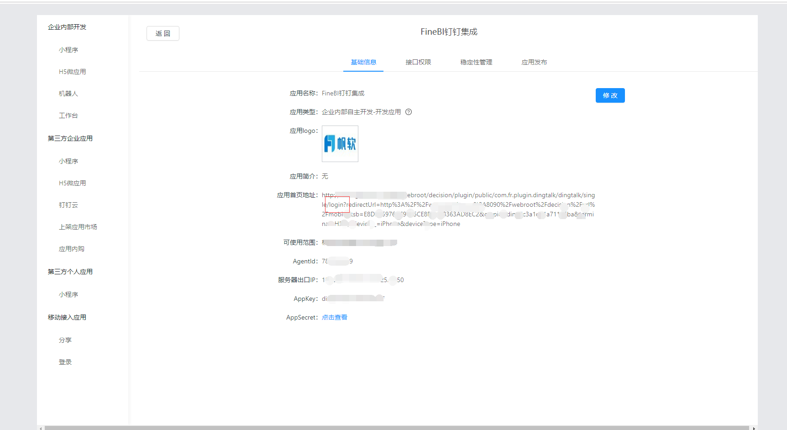Click the 应用首页地址 URL text
The height and width of the screenshot is (430, 787).
(458, 210)
